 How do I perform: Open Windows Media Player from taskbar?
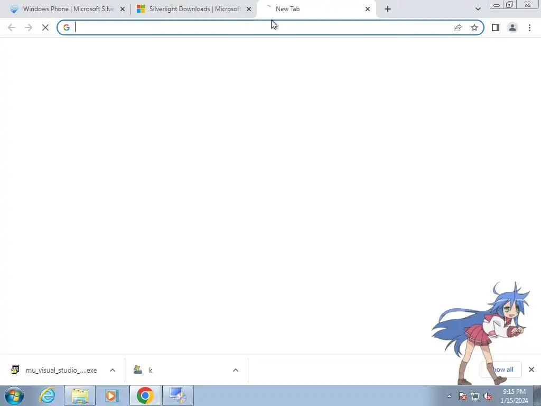tap(112, 395)
